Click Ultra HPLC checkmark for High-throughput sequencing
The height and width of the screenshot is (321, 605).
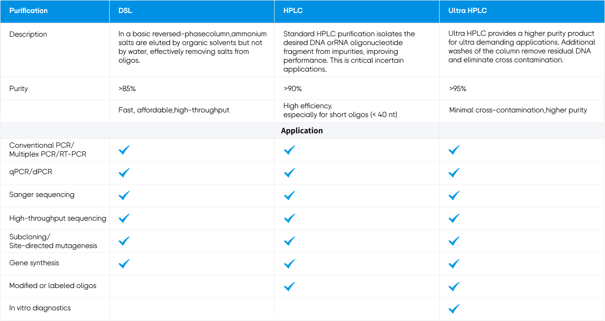454,218
